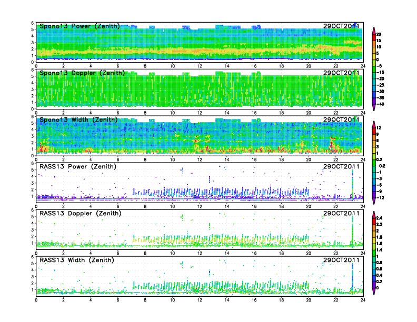Click x-axis tick 18 under RASS13 Power panel

tap(281, 206)
